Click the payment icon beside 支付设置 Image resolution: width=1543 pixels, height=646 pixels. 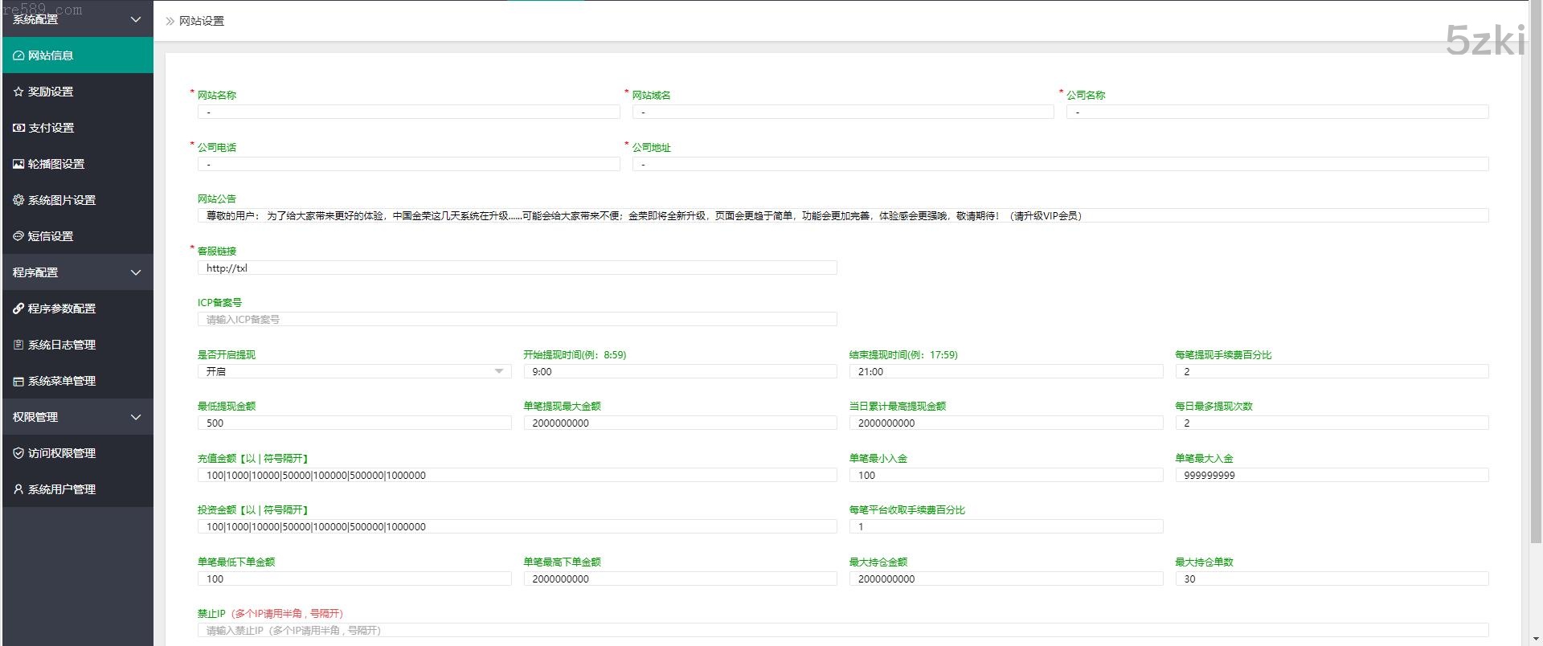coord(18,128)
